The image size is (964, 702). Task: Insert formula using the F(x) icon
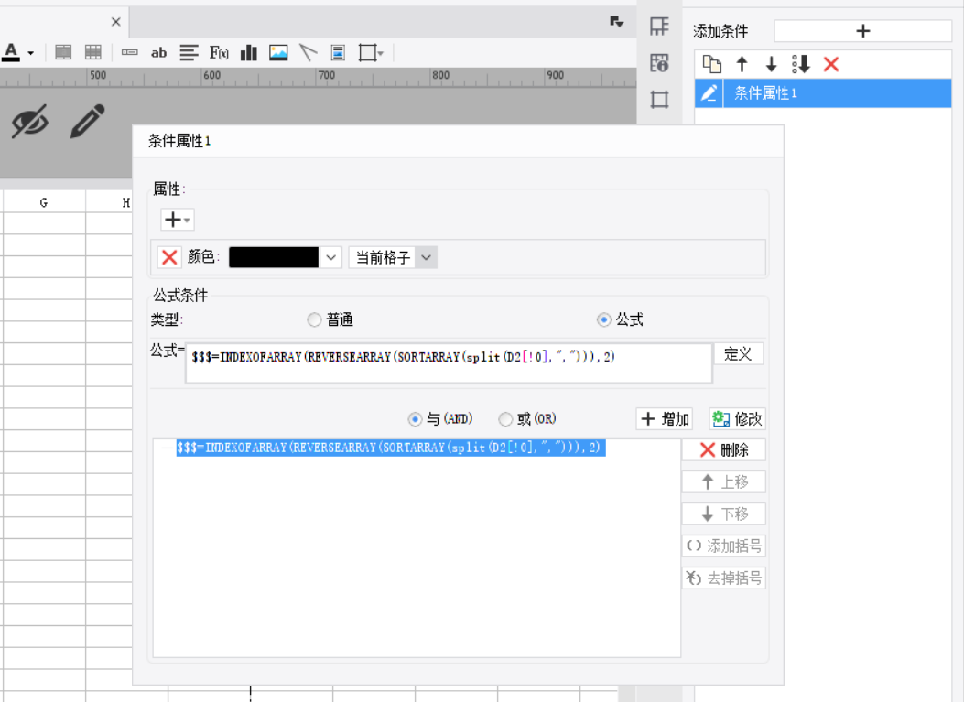coord(219,53)
